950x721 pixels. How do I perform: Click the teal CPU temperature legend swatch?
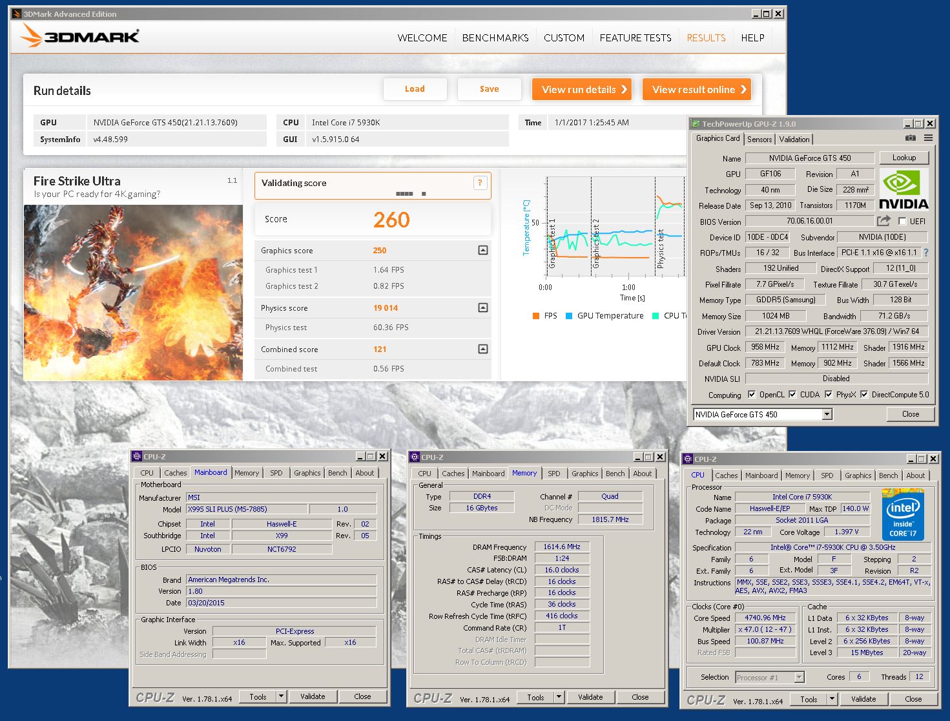(656, 316)
